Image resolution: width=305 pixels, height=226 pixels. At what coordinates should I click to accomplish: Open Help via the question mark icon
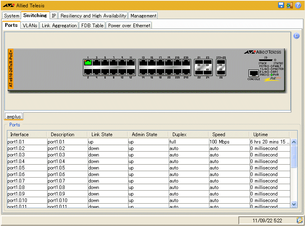pyautogui.click(x=298, y=5)
